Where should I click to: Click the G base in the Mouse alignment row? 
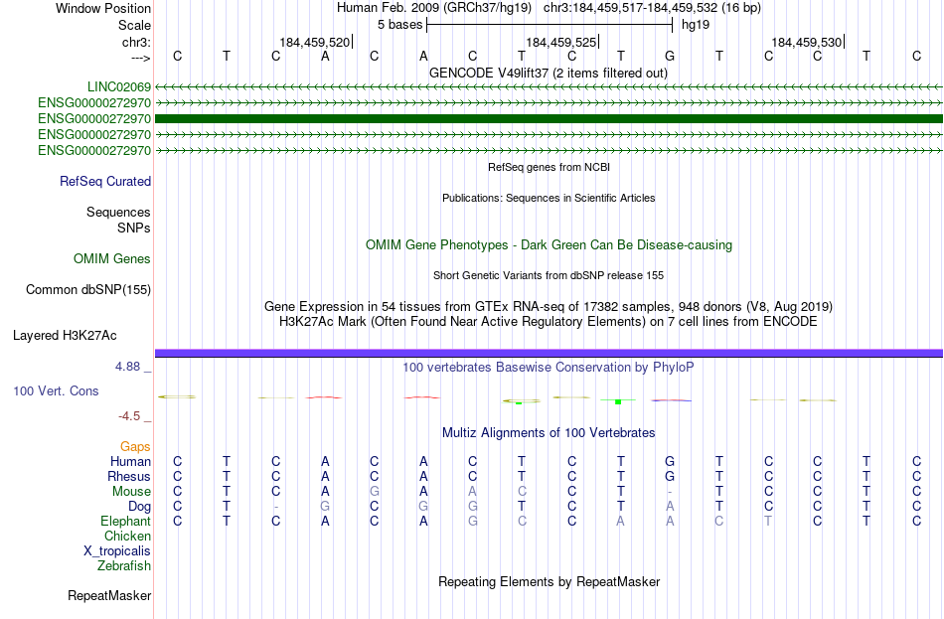coord(374,492)
